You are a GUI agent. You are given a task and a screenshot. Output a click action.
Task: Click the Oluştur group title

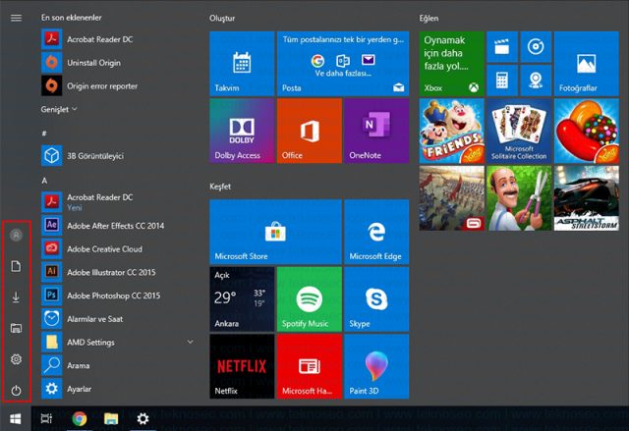pos(222,18)
